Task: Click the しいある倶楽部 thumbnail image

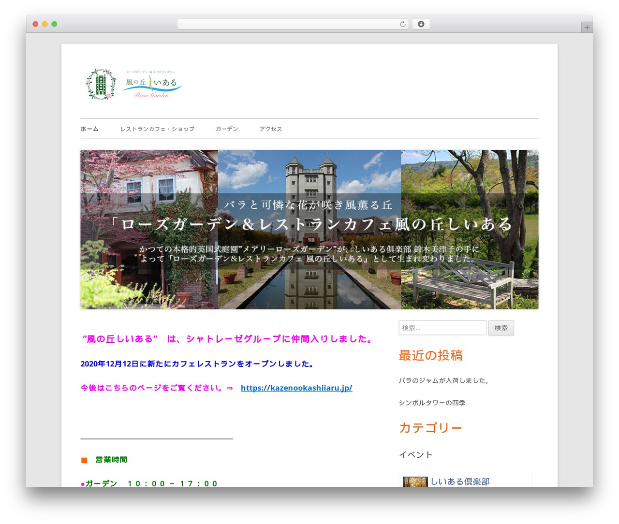Action: coord(415,482)
